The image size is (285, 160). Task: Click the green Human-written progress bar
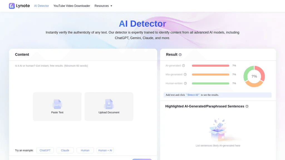point(210,83)
